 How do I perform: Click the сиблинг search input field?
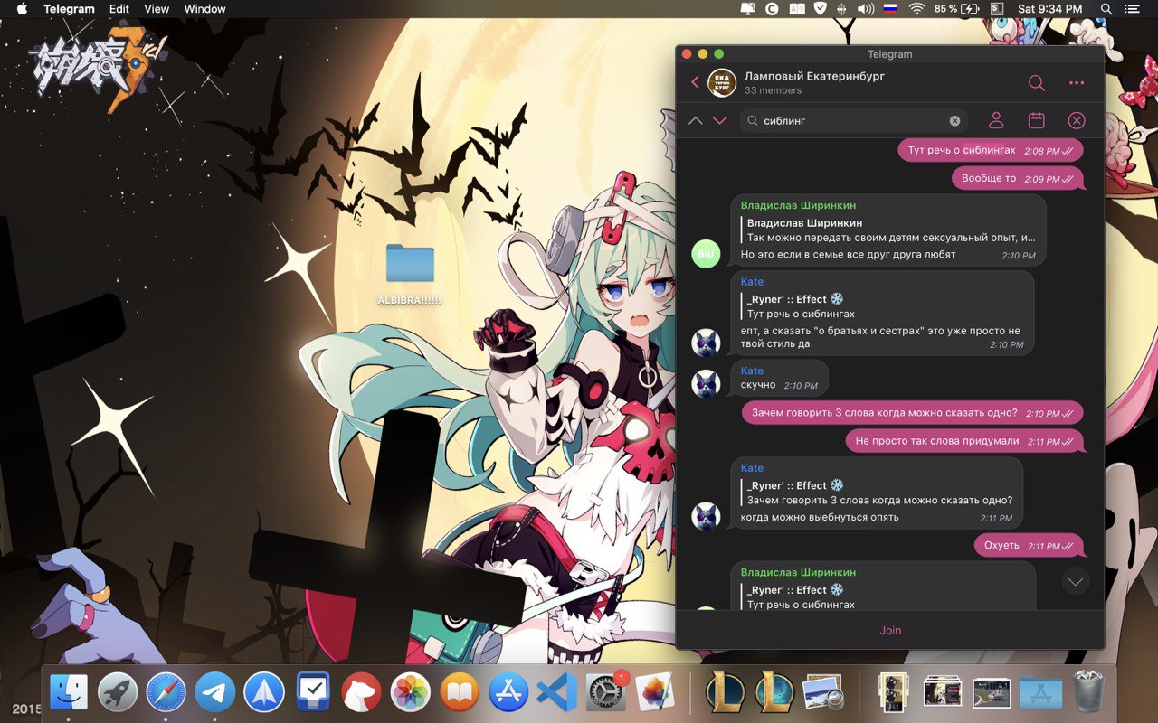click(x=853, y=120)
